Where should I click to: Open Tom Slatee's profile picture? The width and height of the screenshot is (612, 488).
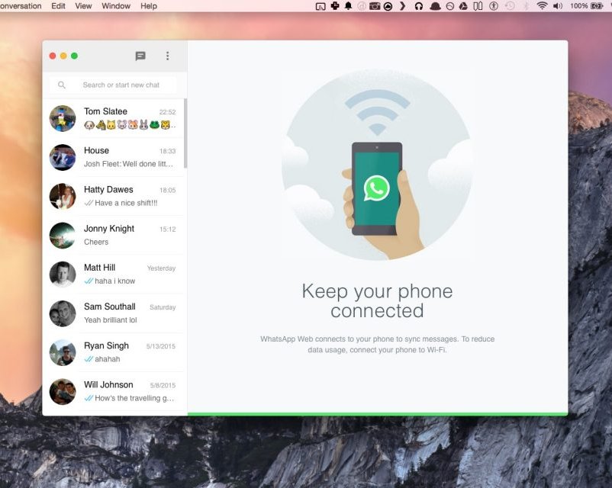pyautogui.click(x=63, y=118)
